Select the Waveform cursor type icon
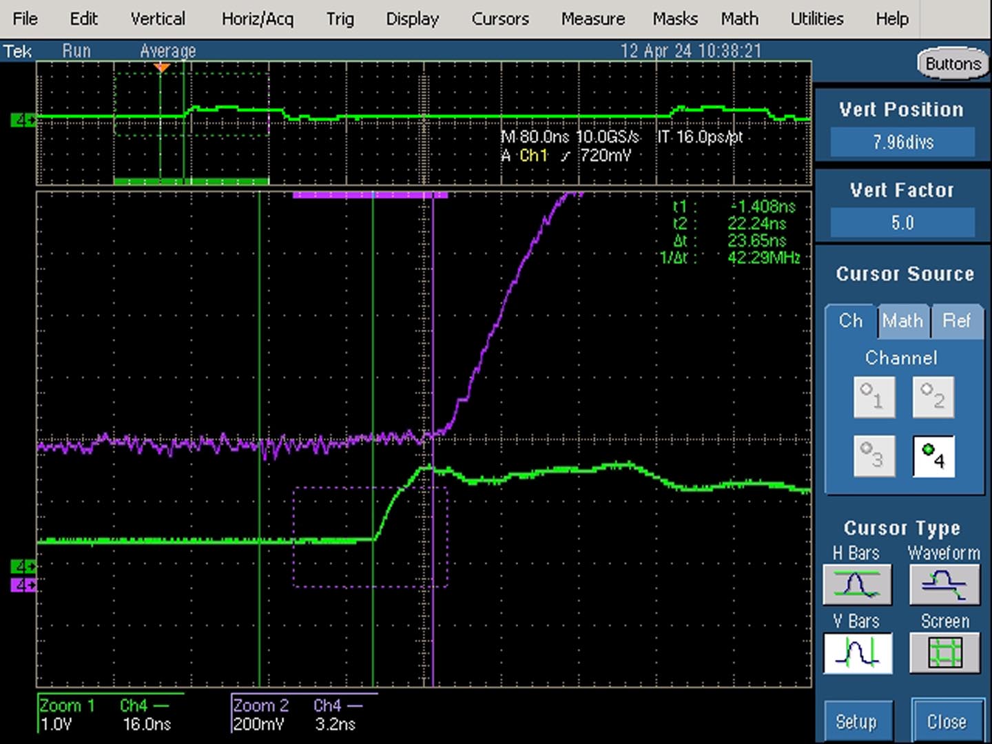Image resolution: width=992 pixels, height=744 pixels. click(x=944, y=585)
